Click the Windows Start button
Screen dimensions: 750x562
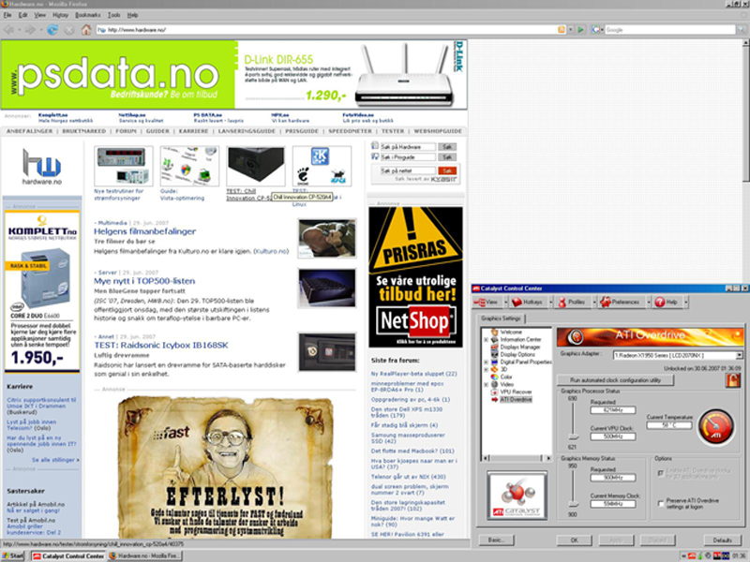[13, 555]
